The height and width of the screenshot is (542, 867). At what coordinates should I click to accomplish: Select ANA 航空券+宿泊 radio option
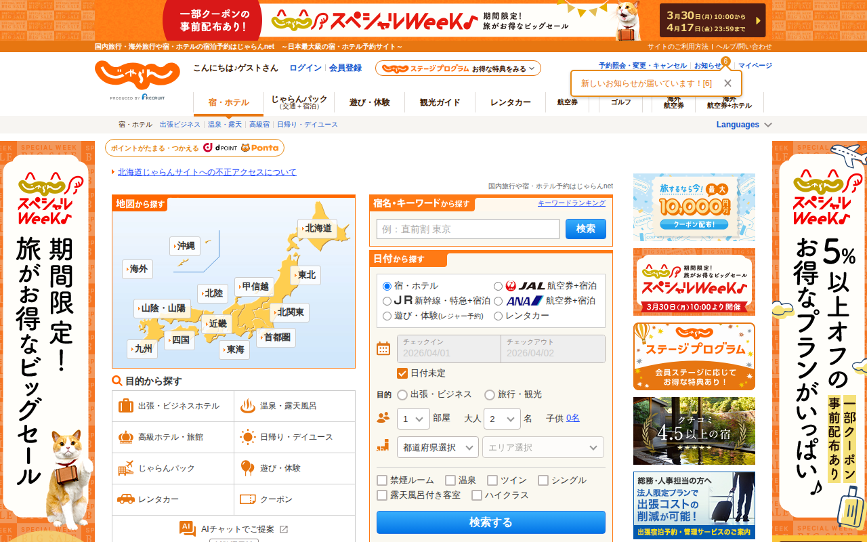pos(499,301)
